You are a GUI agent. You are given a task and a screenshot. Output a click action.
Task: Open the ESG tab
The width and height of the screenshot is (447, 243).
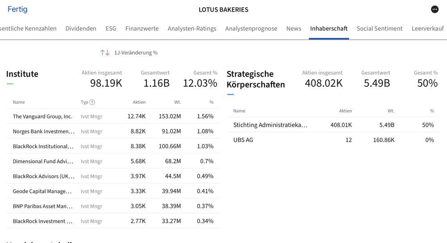(111, 29)
